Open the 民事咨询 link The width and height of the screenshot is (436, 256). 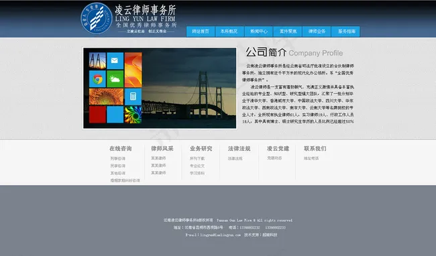pos(117,166)
